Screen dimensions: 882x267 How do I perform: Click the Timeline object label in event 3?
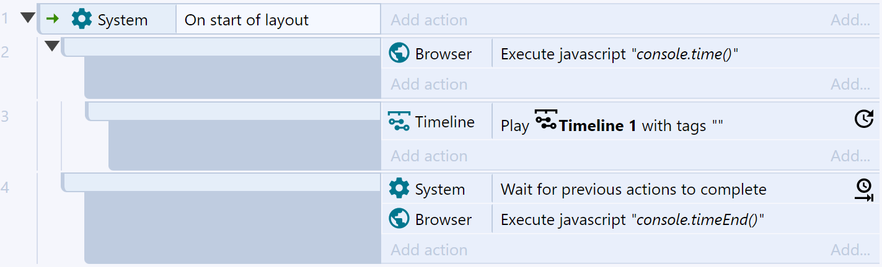coord(445,122)
